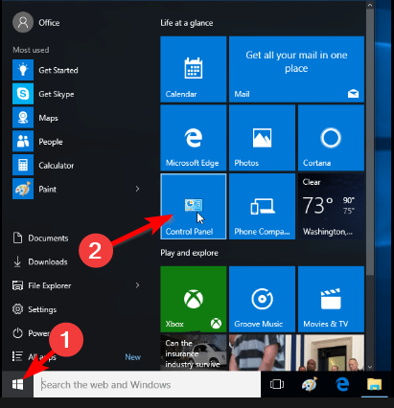Expand the Paint jump list arrow
Image resolution: width=394 pixels, height=408 pixels.
[137, 189]
